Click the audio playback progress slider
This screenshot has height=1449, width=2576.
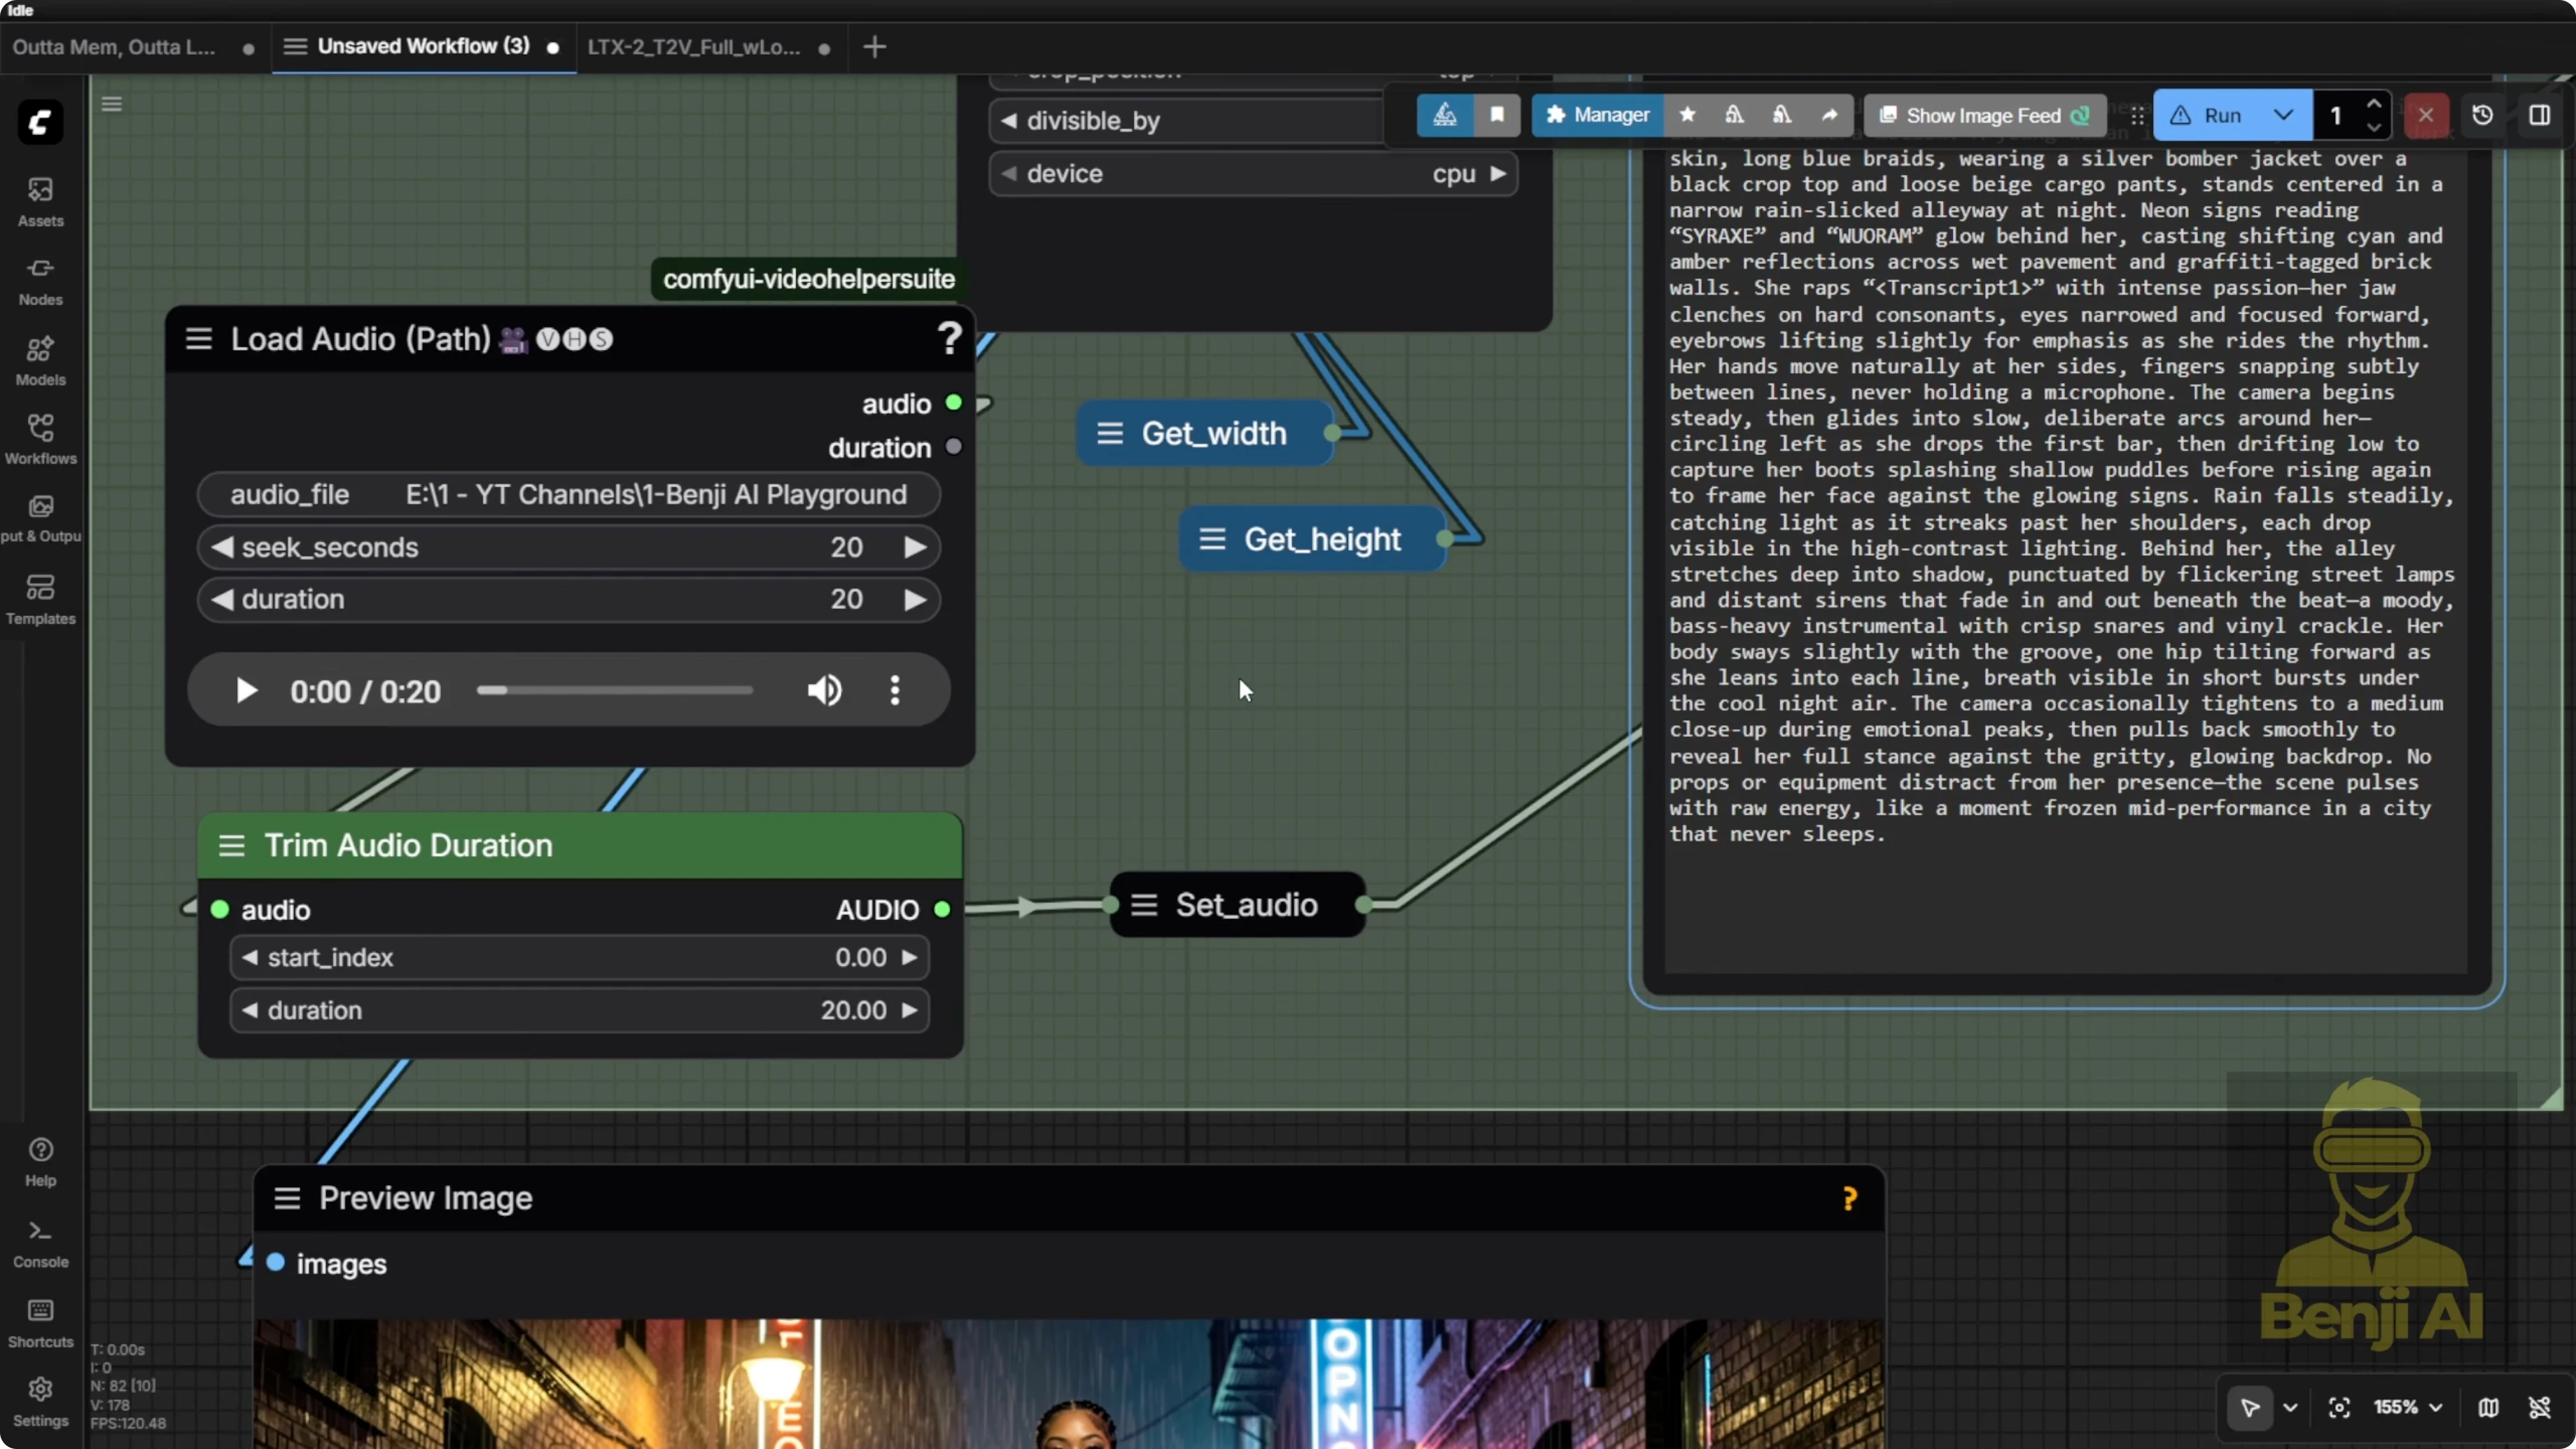click(x=615, y=690)
